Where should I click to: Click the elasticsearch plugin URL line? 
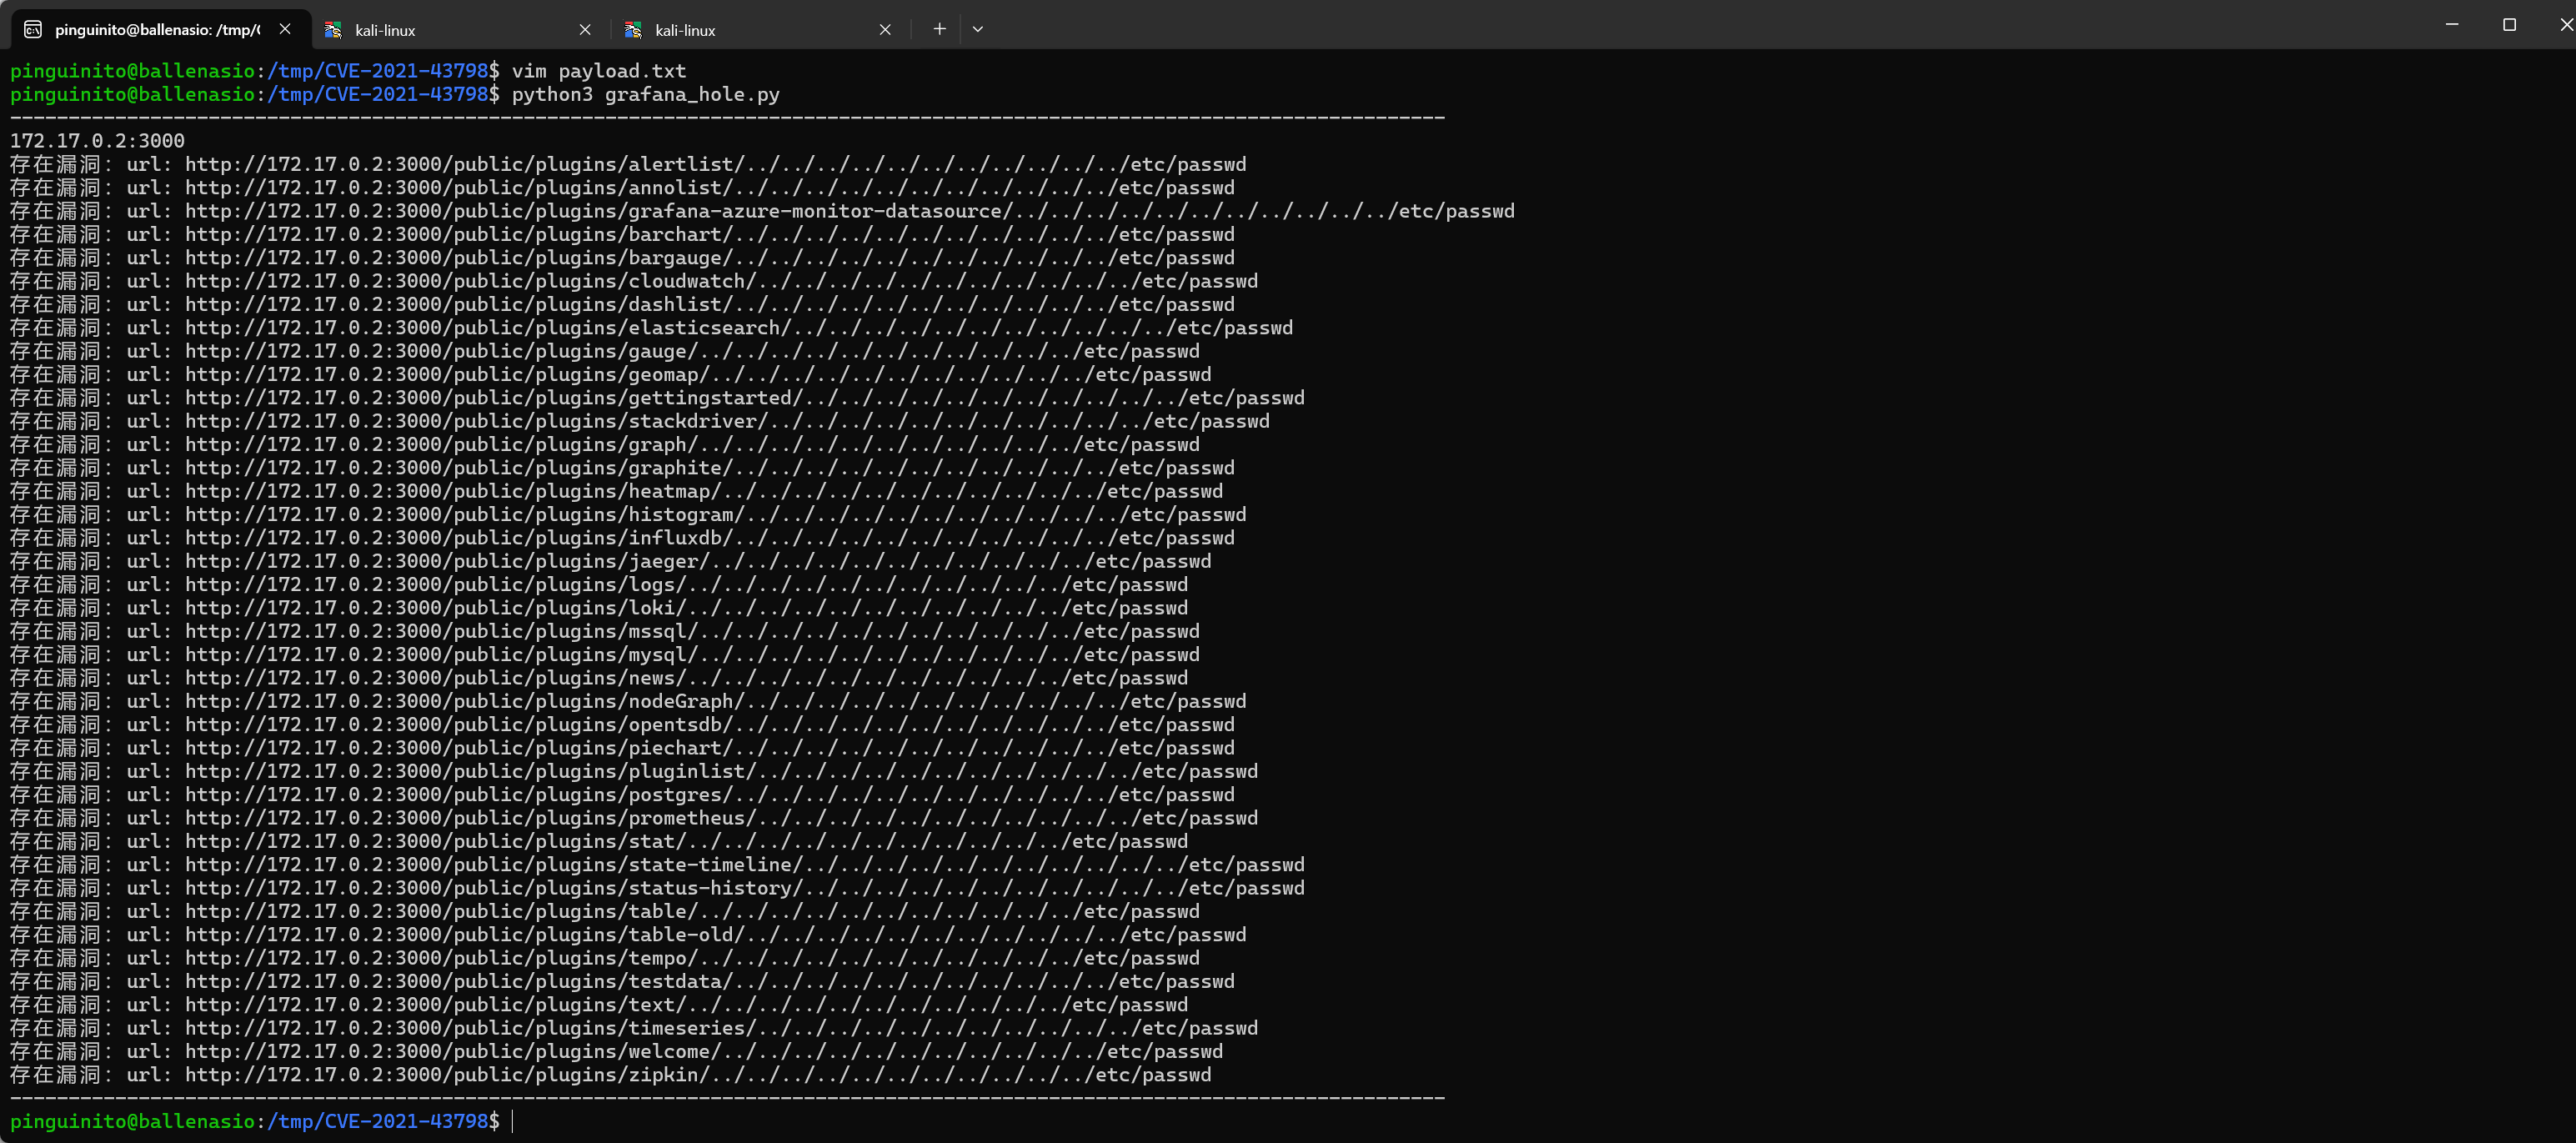(651, 327)
